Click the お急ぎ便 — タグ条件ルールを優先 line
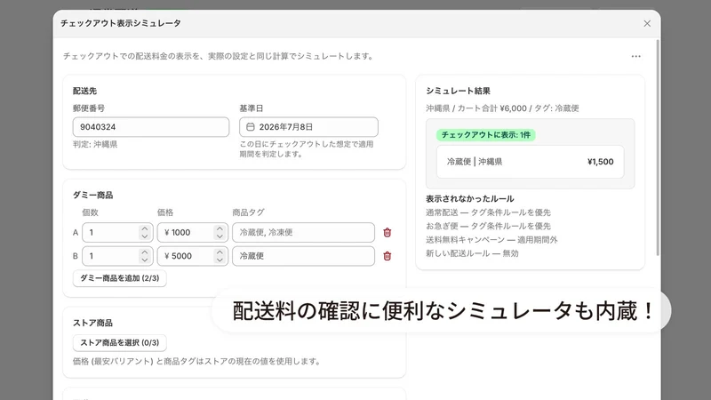Screen dimensions: 711x400 [488, 227]
